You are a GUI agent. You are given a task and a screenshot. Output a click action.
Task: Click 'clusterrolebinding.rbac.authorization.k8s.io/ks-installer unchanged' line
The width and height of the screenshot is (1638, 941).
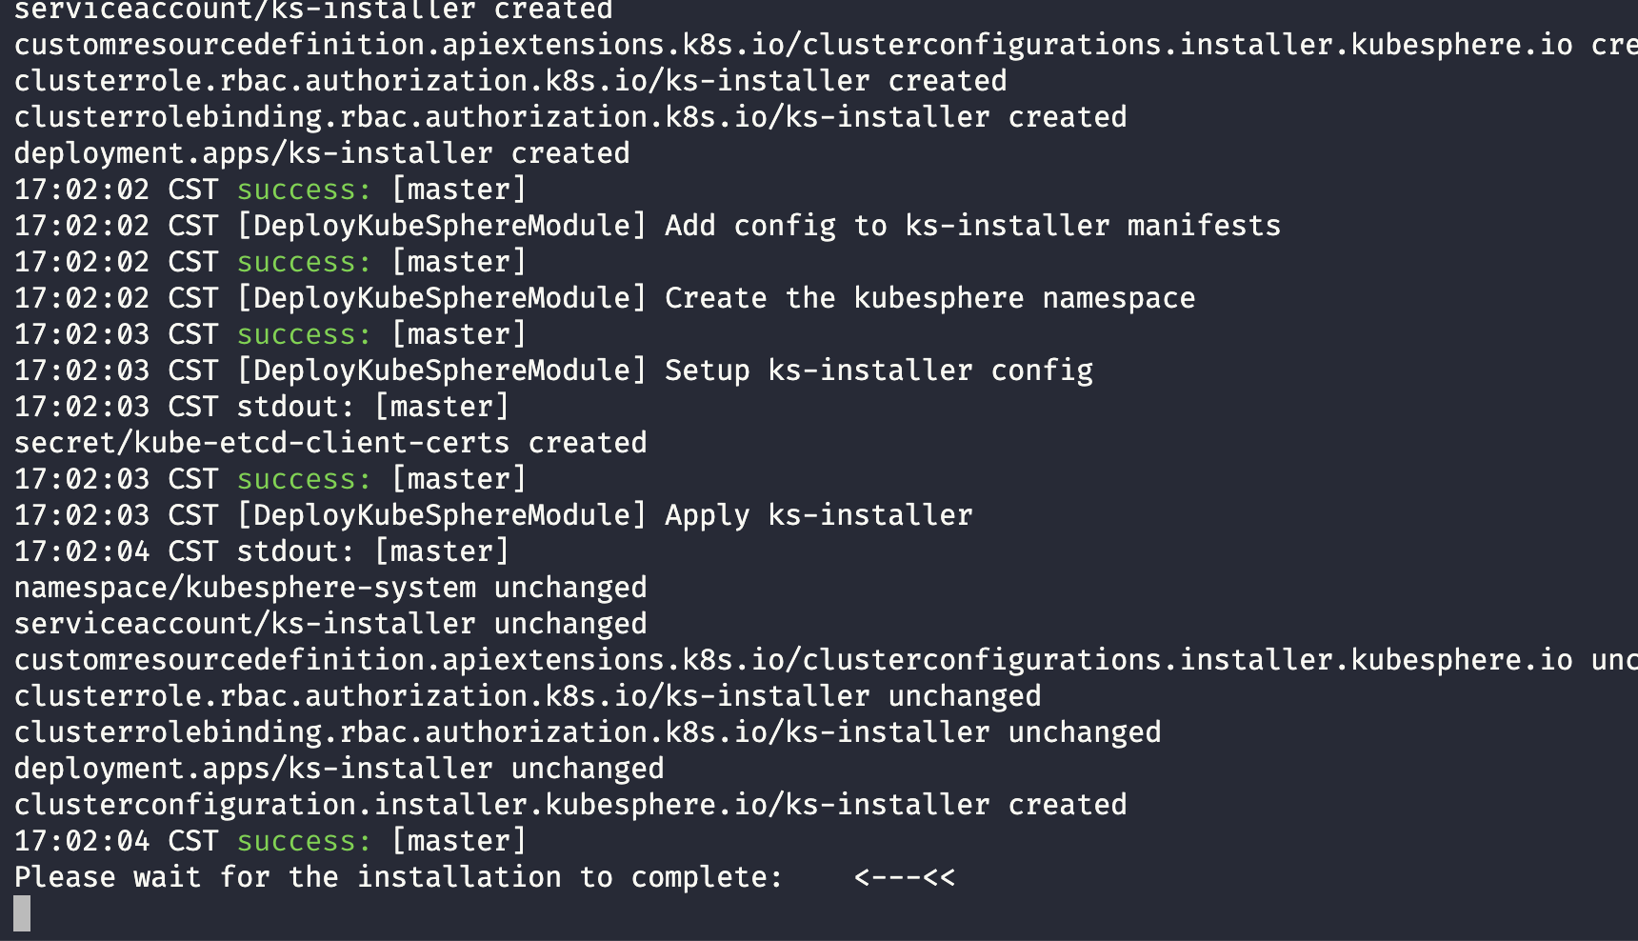click(x=588, y=732)
